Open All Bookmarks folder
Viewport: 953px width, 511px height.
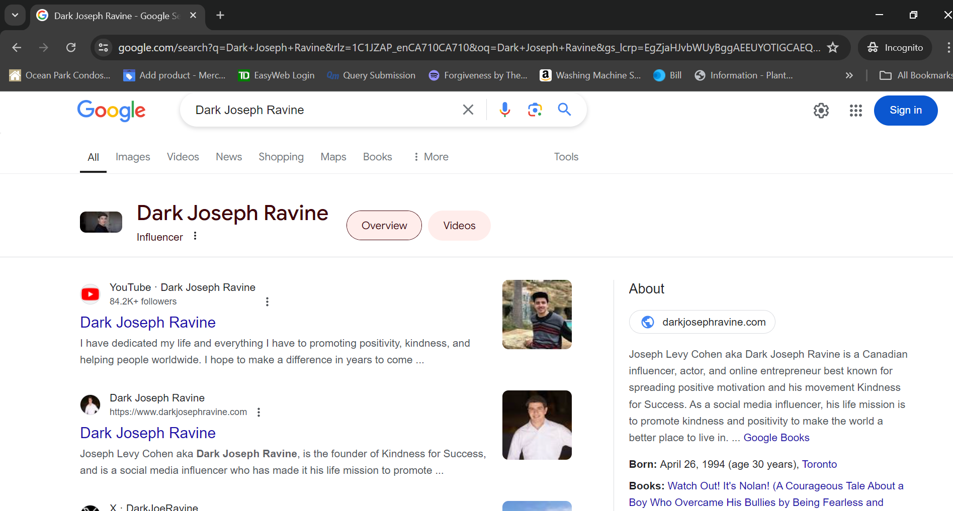point(915,75)
